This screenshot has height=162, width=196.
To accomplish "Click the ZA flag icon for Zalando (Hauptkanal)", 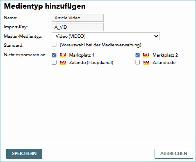I will [63, 63].
